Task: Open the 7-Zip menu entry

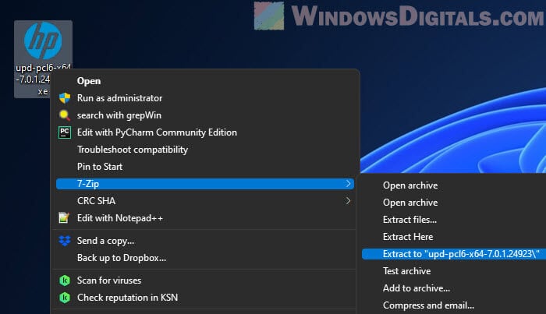Action: click(x=205, y=184)
